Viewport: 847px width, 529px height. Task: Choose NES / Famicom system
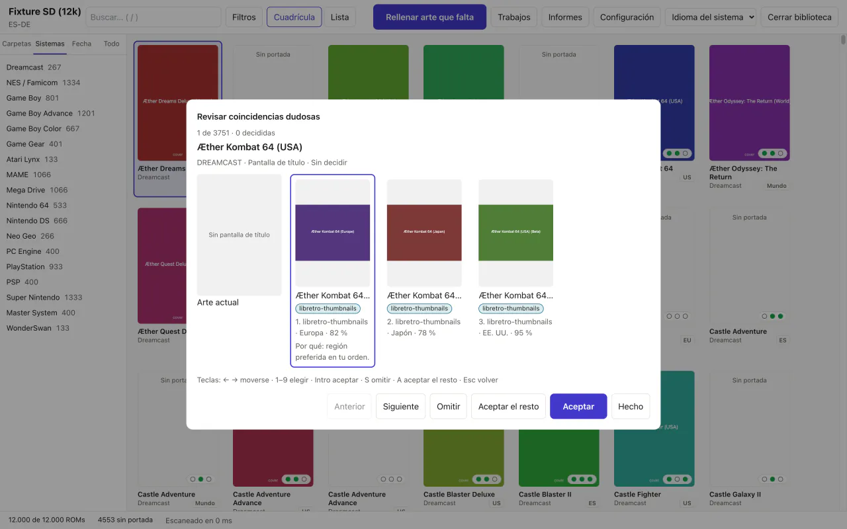[63, 83]
